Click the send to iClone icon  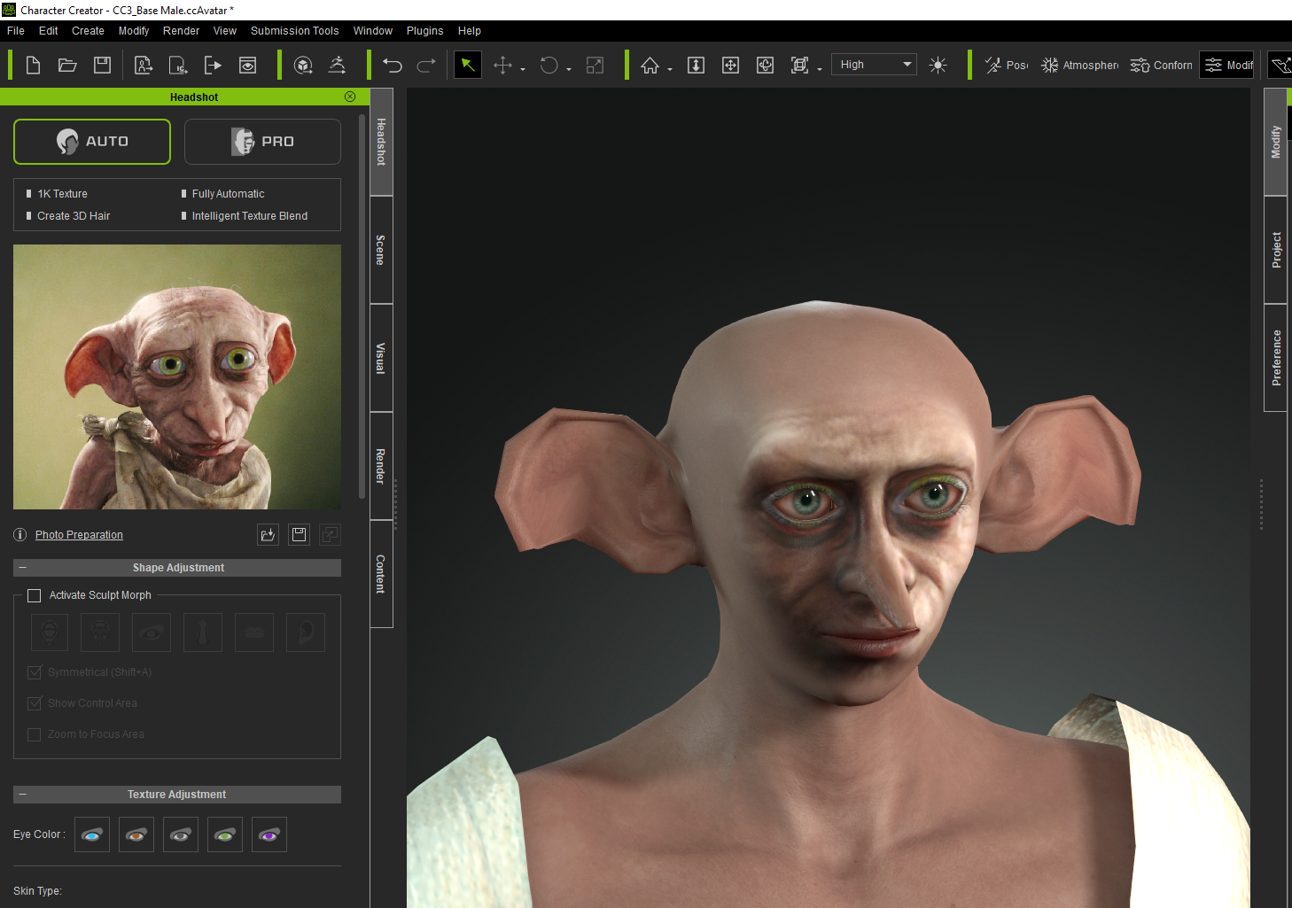tap(178, 65)
